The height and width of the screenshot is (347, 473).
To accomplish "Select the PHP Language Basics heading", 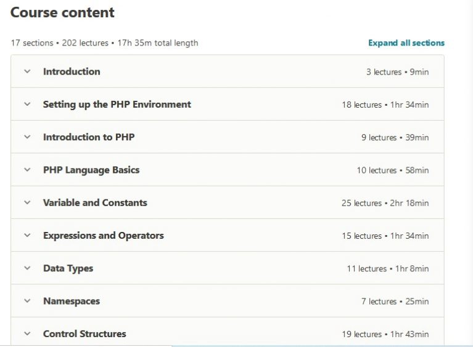I will [91, 170].
